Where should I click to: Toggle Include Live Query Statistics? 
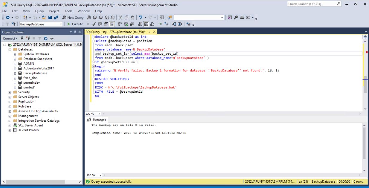[126, 24]
